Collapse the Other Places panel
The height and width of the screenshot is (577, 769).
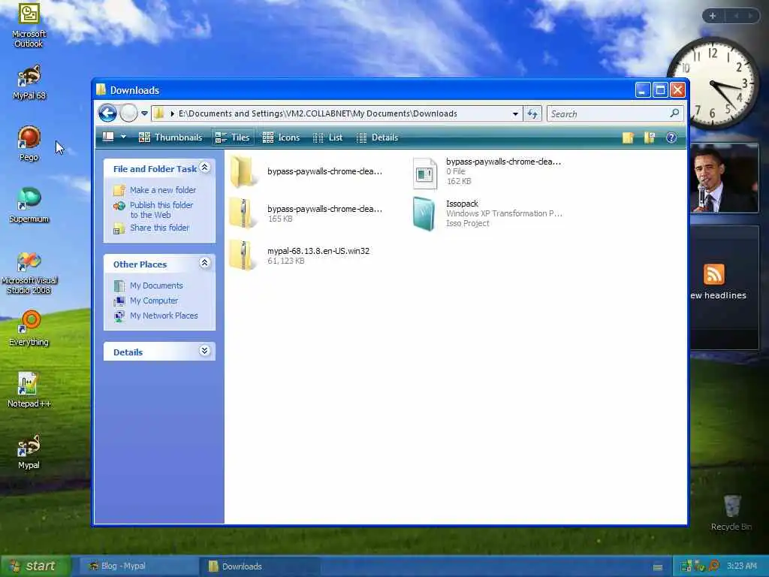point(204,264)
